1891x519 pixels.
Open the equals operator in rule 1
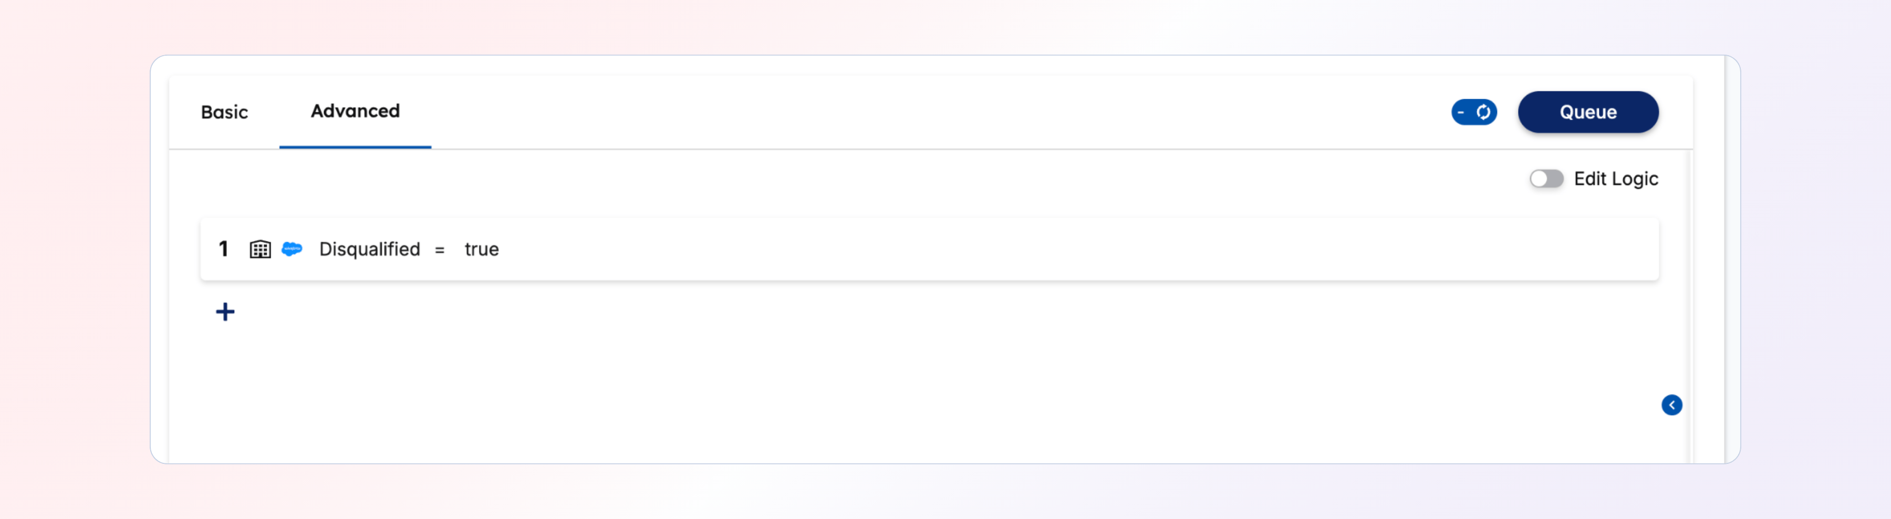coord(440,251)
